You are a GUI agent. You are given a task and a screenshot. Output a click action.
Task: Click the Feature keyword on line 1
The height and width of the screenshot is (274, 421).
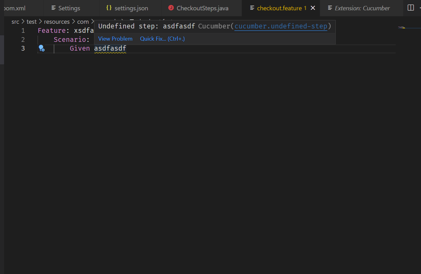(x=52, y=31)
